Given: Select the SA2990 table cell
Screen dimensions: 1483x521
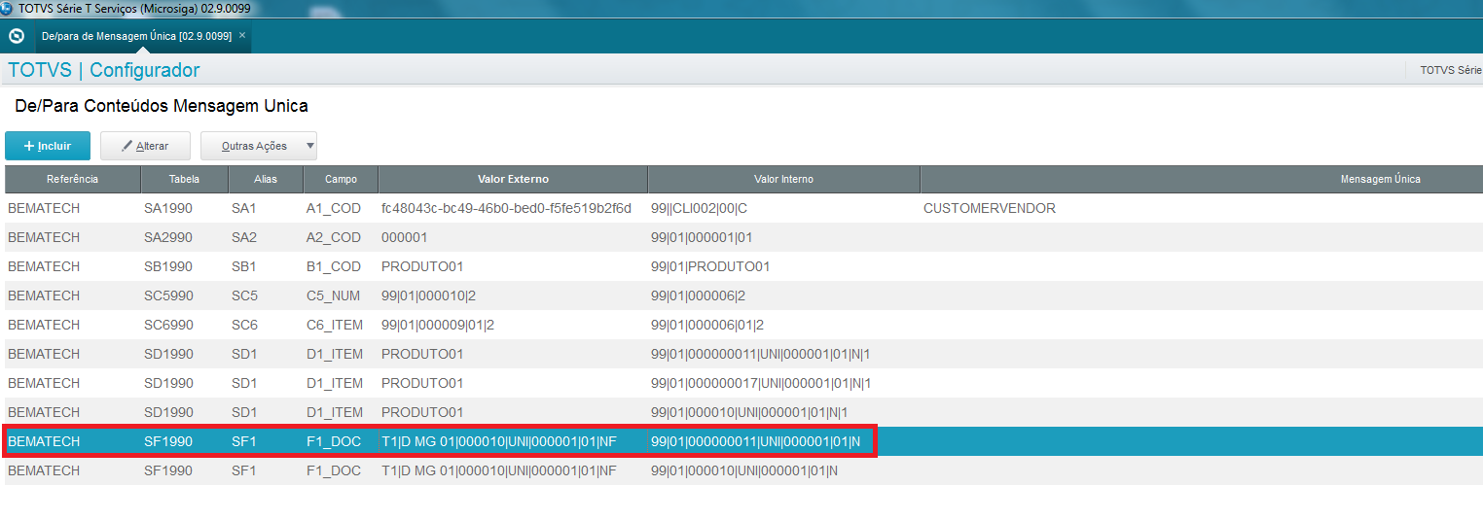Looking at the screenshot, I should click(185, 237).
